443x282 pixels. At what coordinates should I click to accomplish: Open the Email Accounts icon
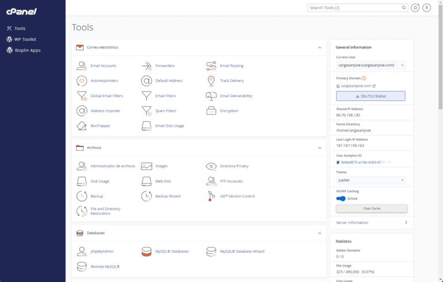[x=82, y=66]
